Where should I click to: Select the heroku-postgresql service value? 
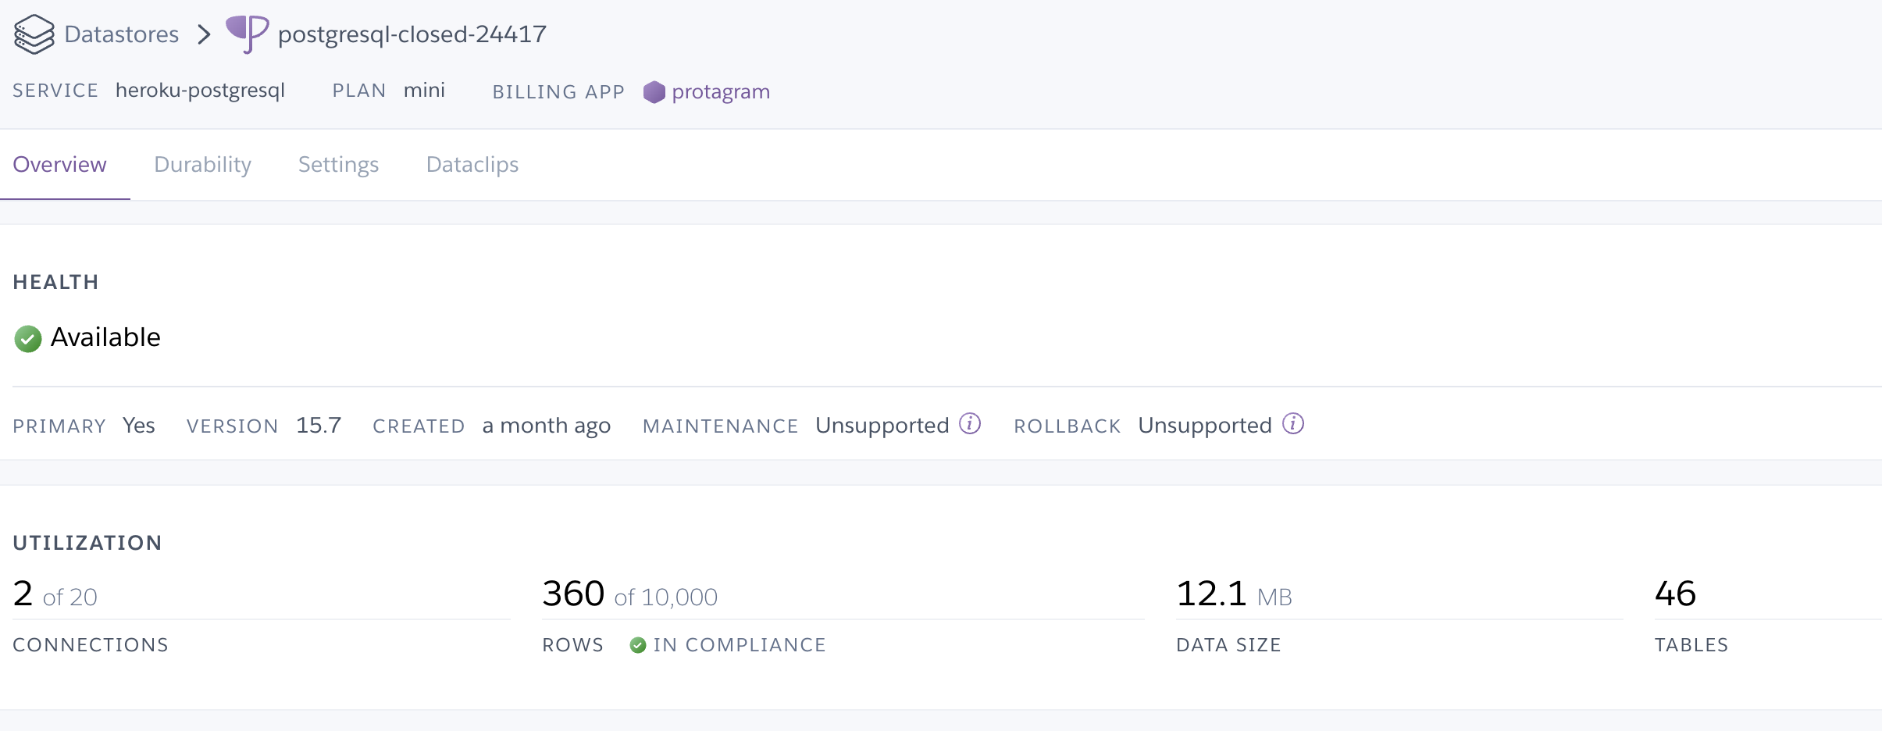pyautogui.click(x=200, y=91)
